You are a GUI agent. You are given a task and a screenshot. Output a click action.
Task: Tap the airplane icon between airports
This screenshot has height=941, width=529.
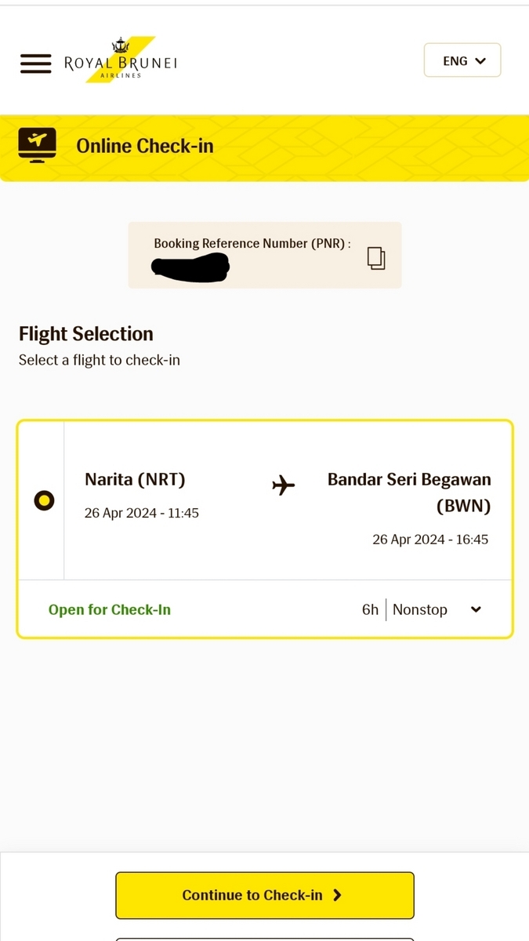(x=284, y=485)
